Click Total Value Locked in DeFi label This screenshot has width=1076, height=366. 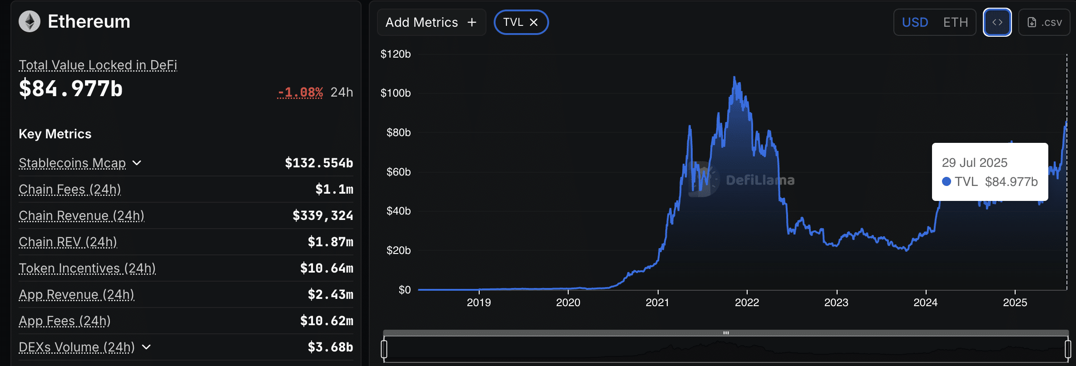(x=98, y=65)
